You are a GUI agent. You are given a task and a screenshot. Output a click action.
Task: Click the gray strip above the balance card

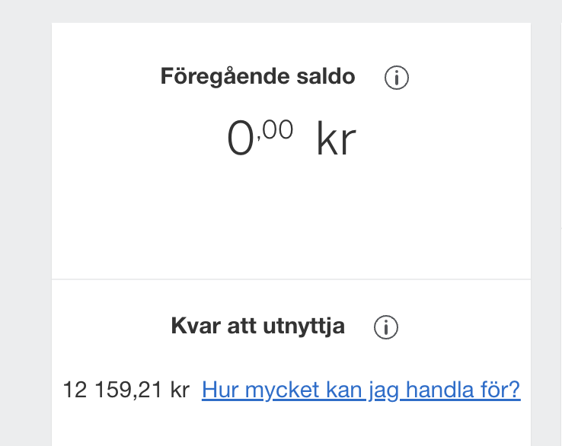291,11
